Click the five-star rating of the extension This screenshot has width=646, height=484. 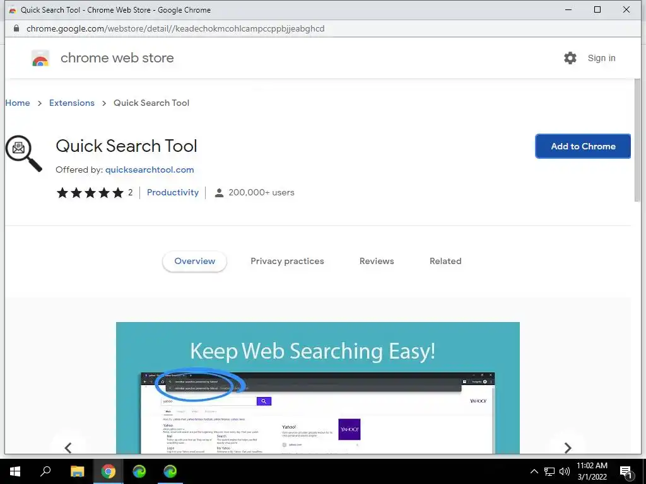pos(90,193)
